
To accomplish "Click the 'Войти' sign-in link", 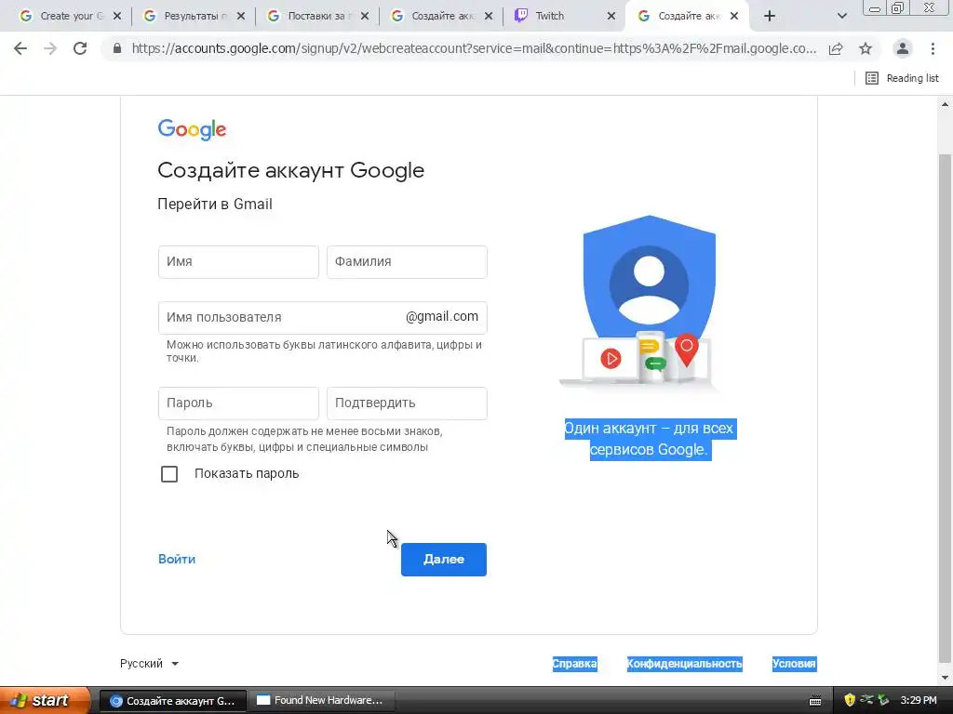I will click(177, 559).
